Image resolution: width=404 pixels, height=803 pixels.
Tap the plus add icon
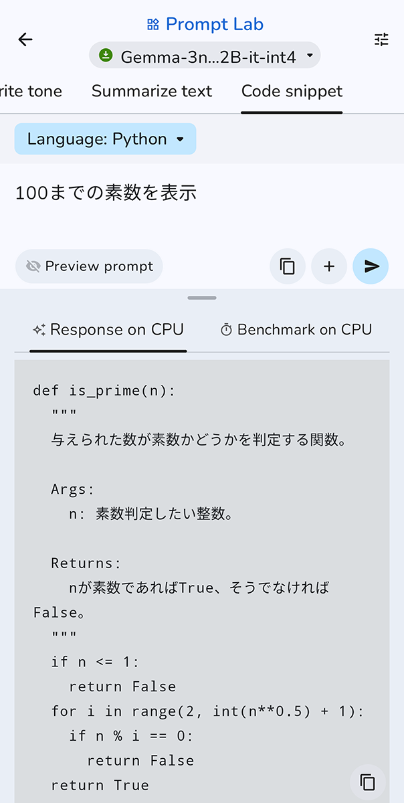coord(329,266)
